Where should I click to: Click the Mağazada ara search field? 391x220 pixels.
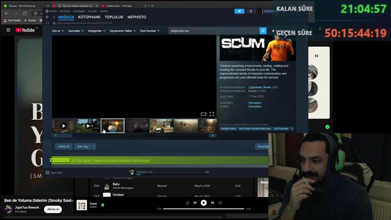tap(214, 31)
